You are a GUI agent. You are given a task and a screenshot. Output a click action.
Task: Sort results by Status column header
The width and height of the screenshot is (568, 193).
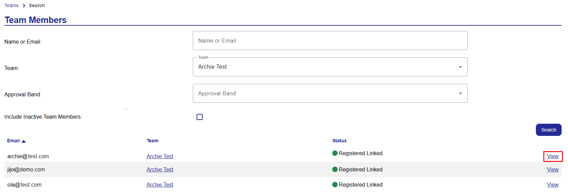(339, 141)
